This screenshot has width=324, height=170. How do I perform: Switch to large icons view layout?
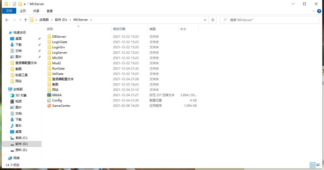point(318,165)
